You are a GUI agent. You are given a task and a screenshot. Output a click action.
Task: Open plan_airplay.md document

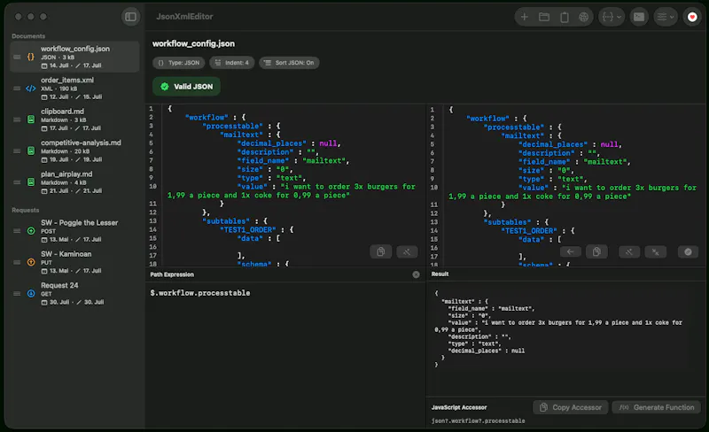(74, 182)
